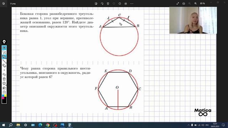228x128 pixels.
Task: Click the 89 % zoom level value
Action: 202,4
